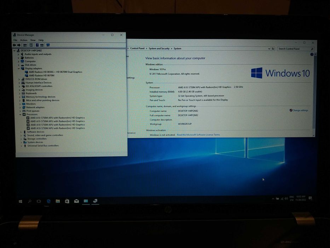The image size is (330, 248).
Task: Click the network icon in system tray
Action: point(282,199)
